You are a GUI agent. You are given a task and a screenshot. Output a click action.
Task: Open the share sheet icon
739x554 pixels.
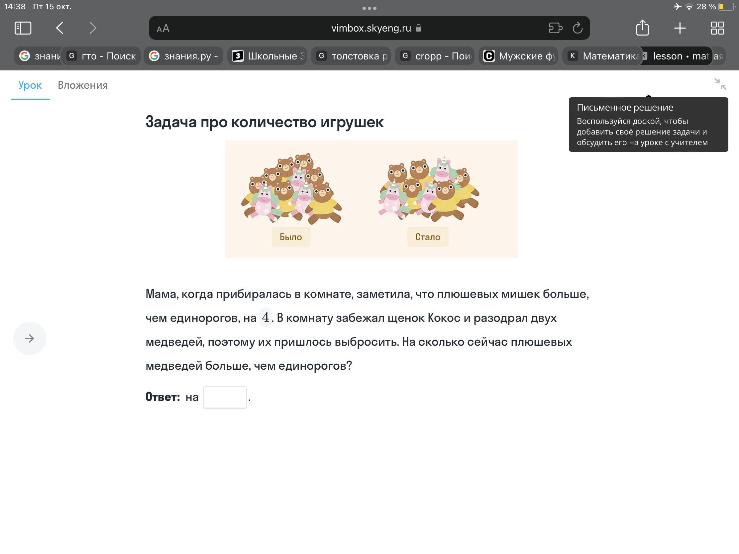(642, 28)
